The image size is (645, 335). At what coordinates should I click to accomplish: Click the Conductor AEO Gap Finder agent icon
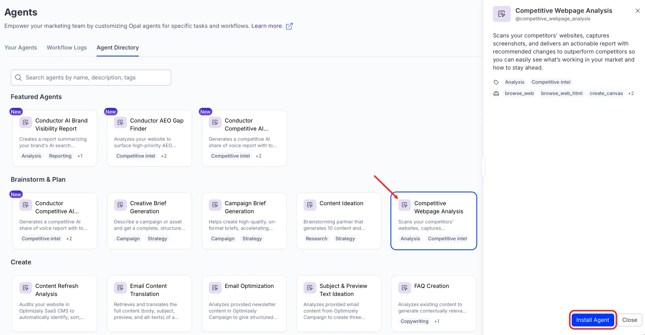(x=120, y=123)
